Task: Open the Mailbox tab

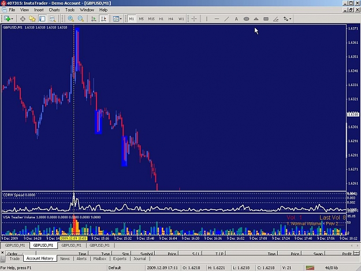Action: [100, 258]
